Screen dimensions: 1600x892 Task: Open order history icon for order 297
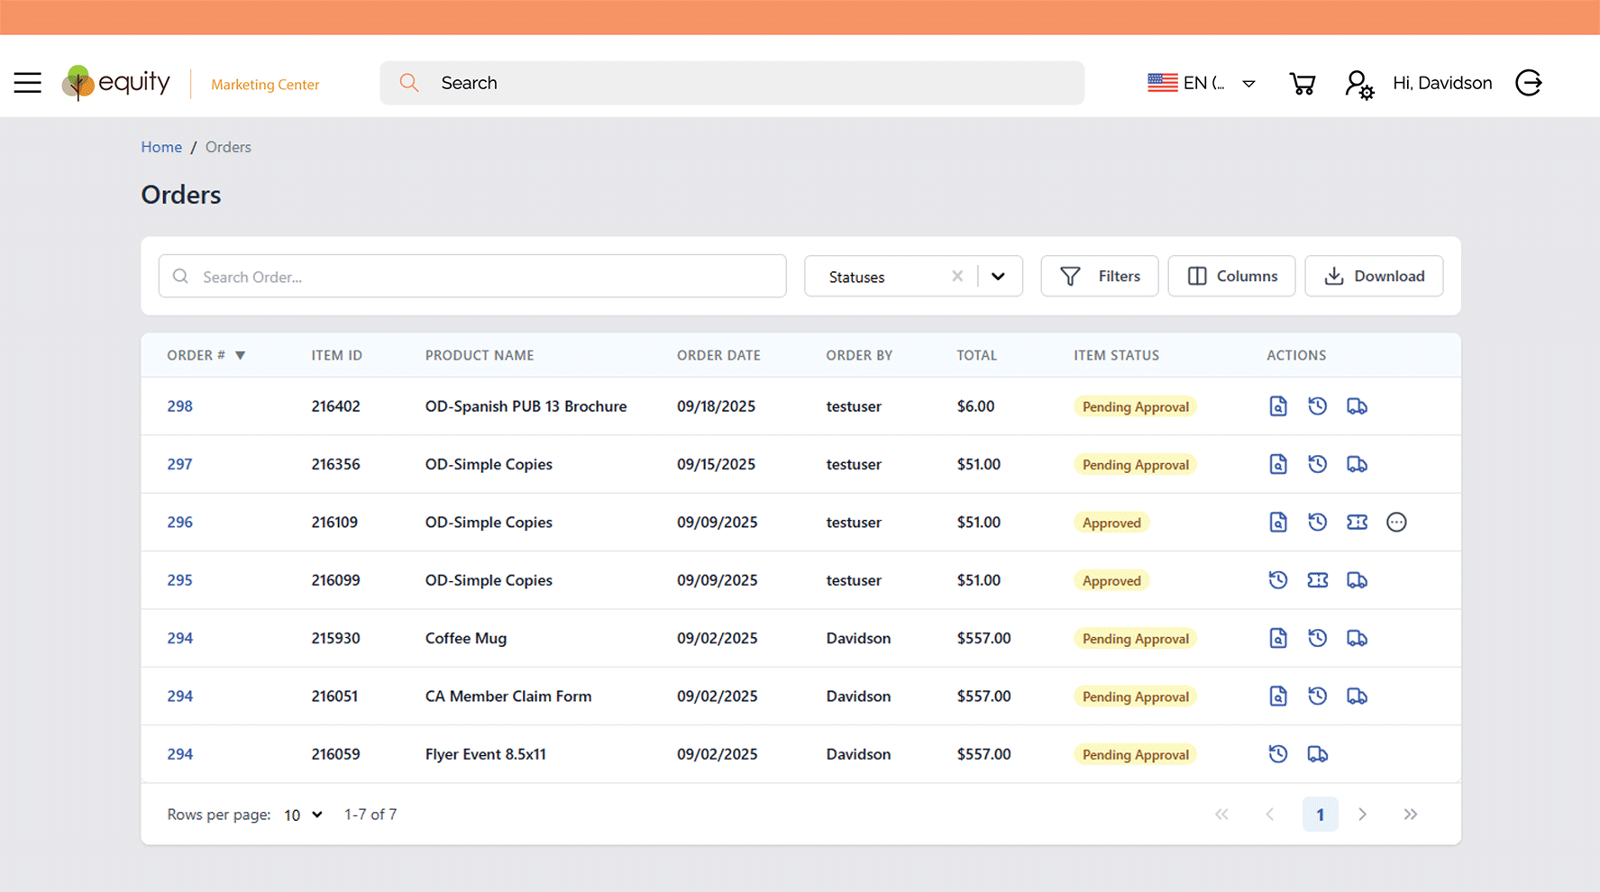(1318, 463)
